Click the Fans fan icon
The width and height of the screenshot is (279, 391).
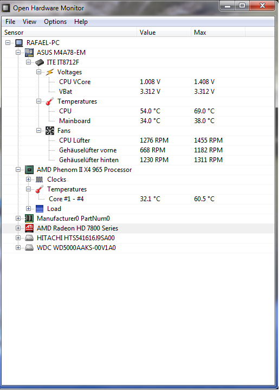point(50,131)
